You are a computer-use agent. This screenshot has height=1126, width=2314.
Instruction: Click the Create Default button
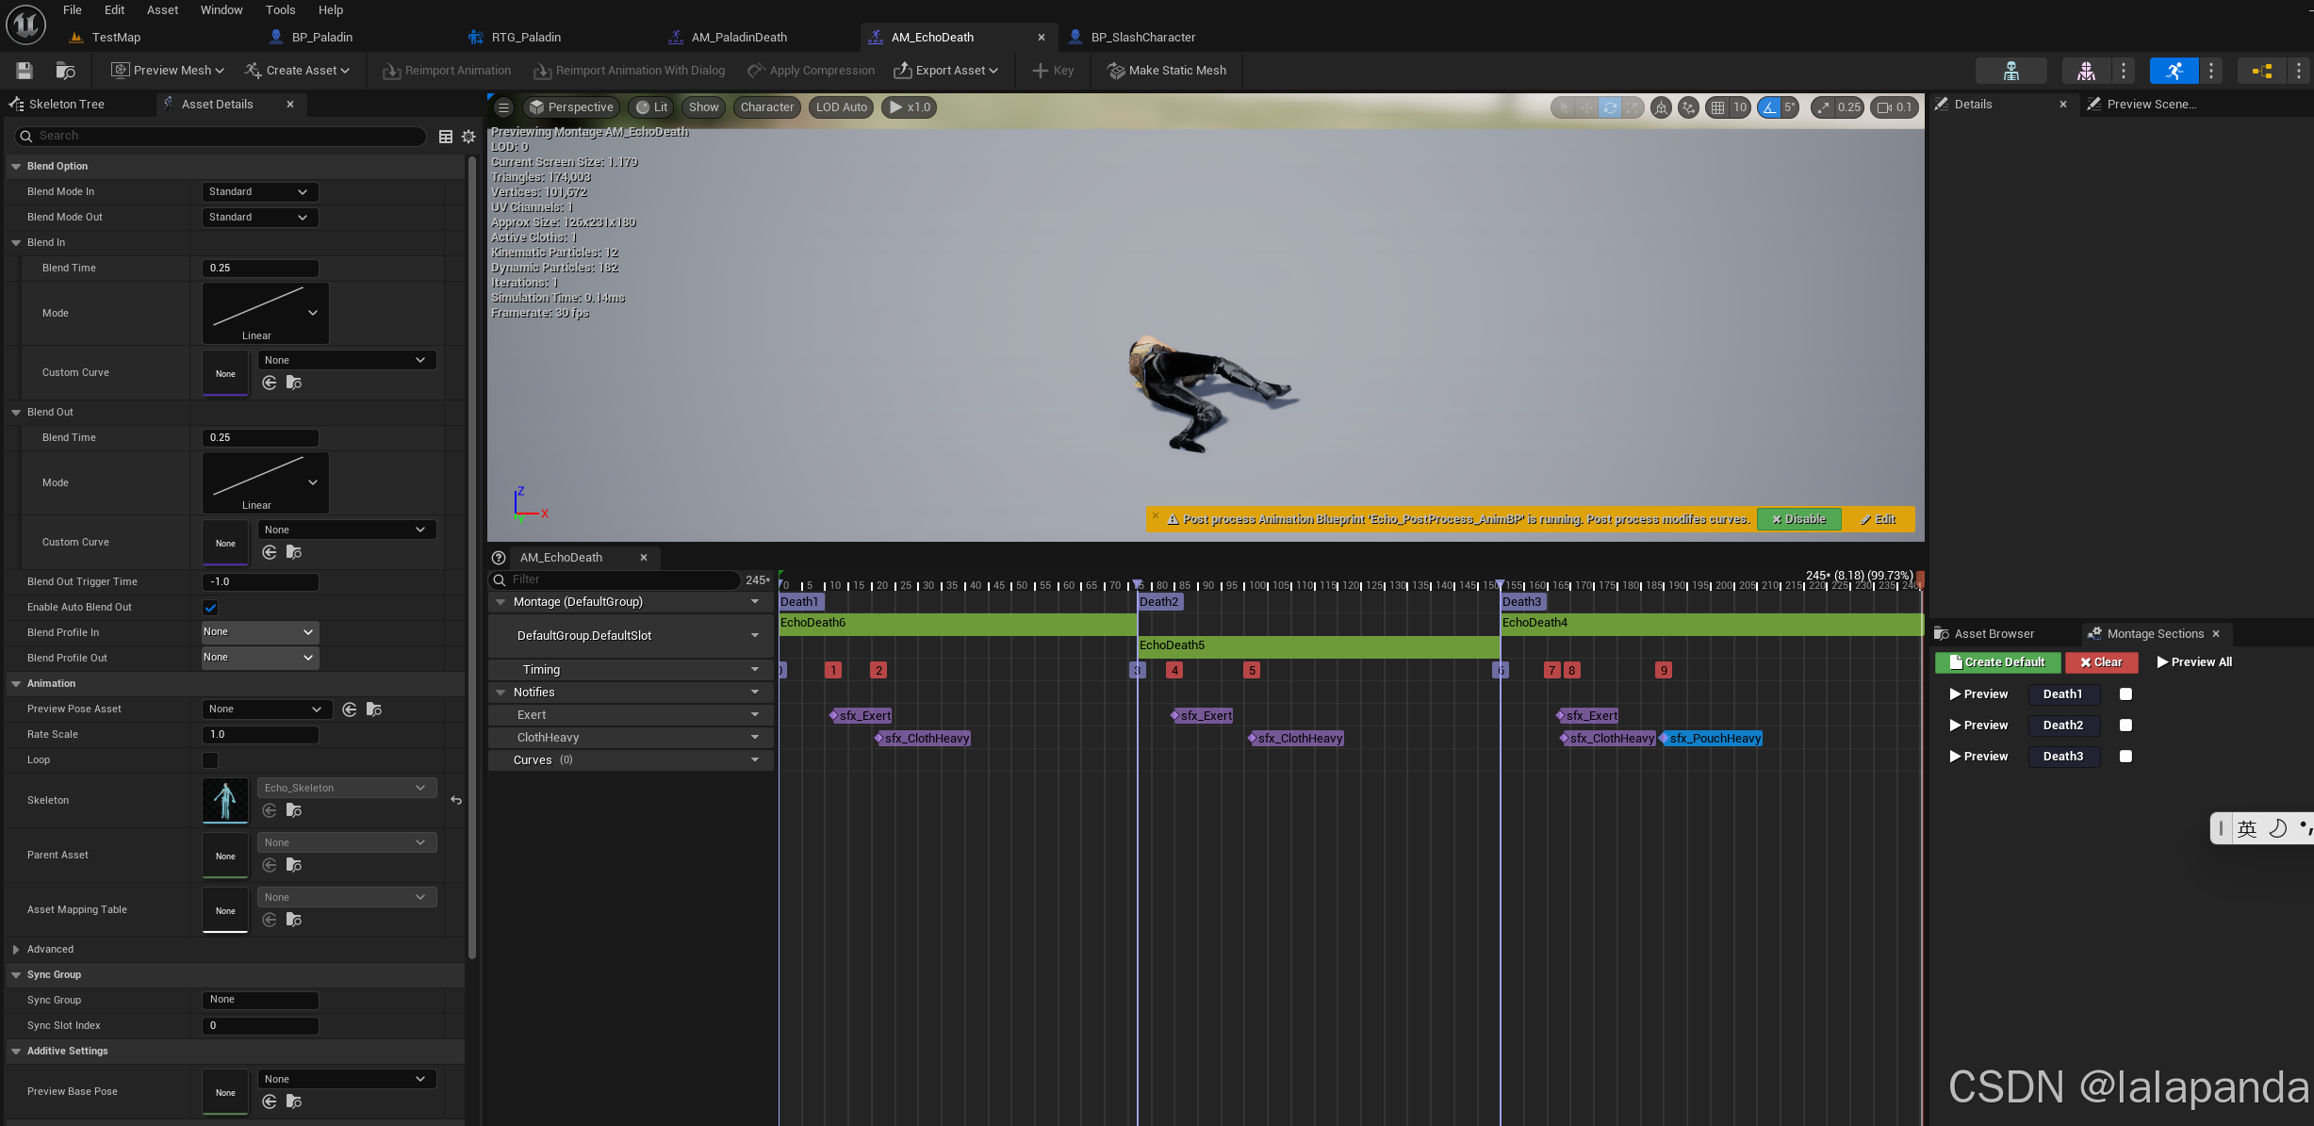1997,662
